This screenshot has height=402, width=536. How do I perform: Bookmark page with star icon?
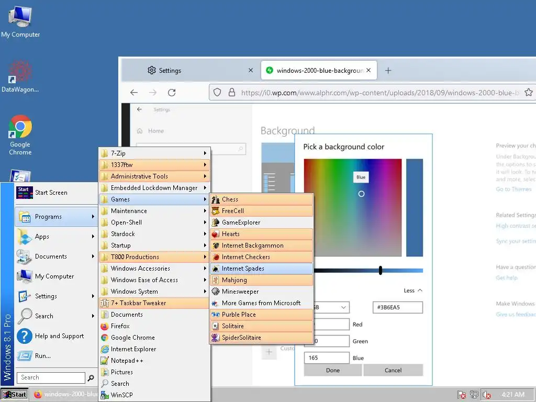[529, 92]
